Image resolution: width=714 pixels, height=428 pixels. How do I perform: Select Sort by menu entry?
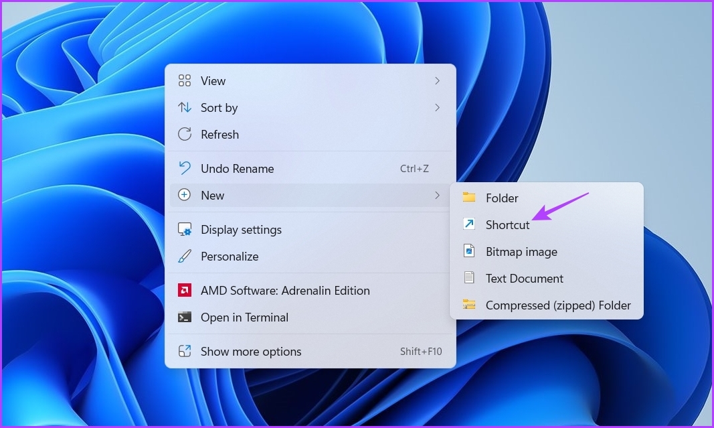tap(310, 108)
